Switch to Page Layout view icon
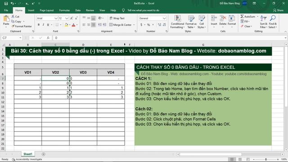The image size is (288, 162). click(240, 159)
